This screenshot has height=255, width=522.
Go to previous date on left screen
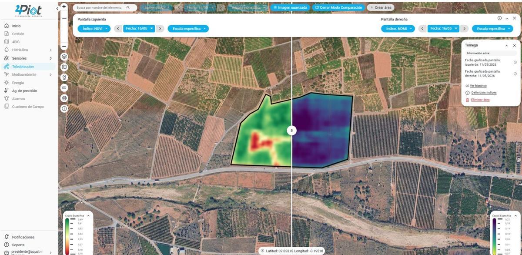click(x=118, y=29)
